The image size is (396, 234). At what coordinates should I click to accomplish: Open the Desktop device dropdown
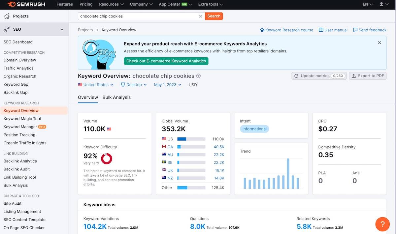134,85
